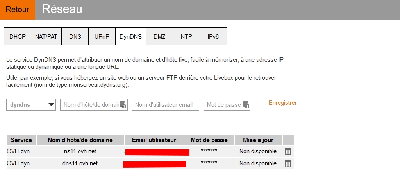Open the dyndns service dropdown
Viewport: 400px width, 174px height.
point(31,105)
